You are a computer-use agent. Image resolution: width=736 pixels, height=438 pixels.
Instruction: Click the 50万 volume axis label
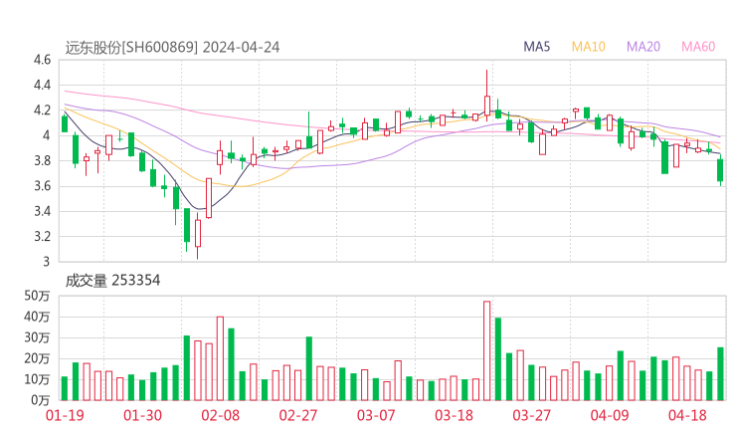coord(37,296)
